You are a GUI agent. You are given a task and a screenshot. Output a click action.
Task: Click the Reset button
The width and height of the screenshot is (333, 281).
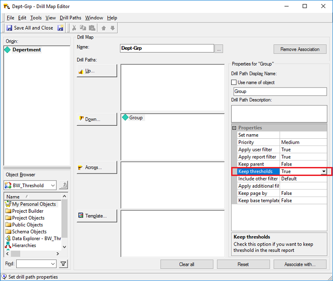click(x=243, y=264)
